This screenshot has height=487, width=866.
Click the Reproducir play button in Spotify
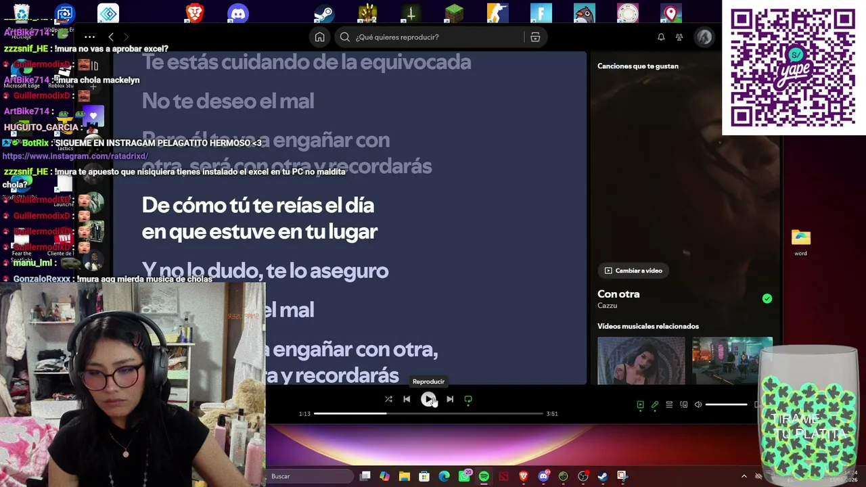coord(428,399)
